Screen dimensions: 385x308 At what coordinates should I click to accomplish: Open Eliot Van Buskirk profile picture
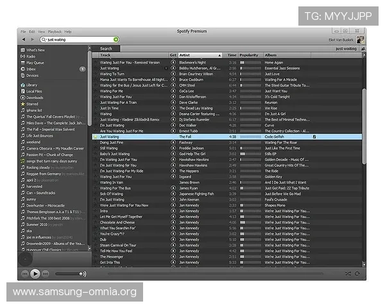point(361,40)
